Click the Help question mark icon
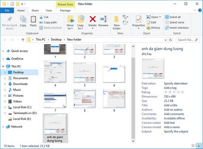Screen dimensions: 203x149 coord(200,11)
